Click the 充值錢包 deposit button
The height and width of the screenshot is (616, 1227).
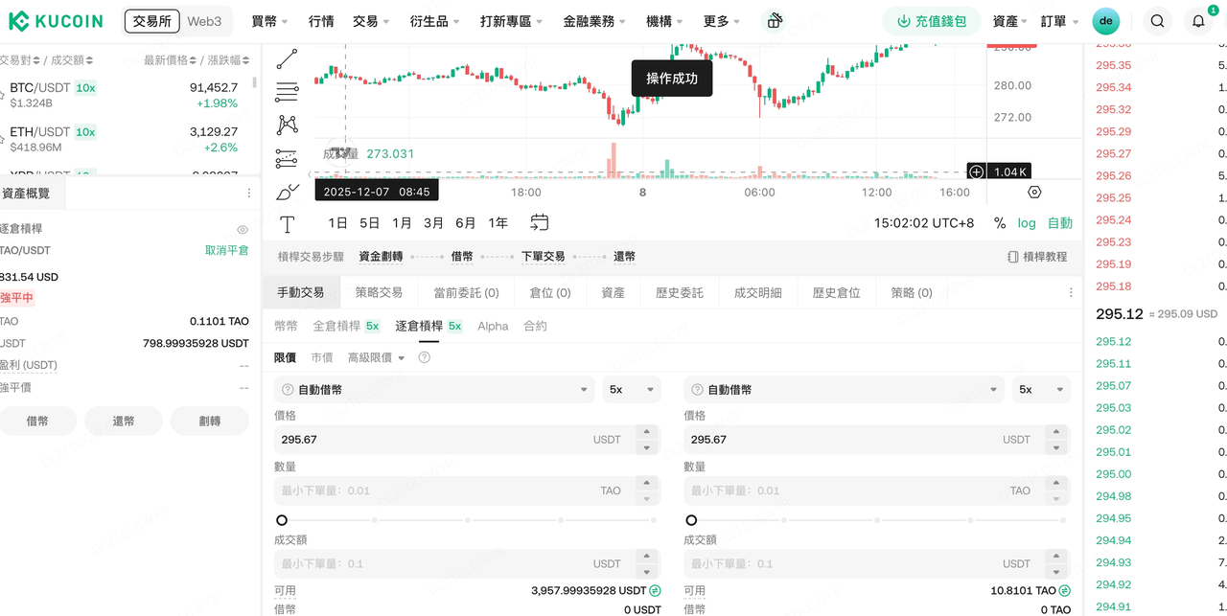pos(932,21)
